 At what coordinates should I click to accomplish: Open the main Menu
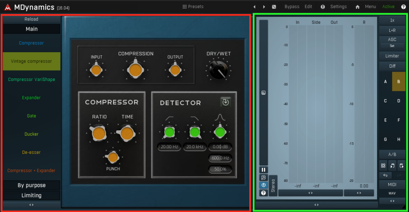370,6
